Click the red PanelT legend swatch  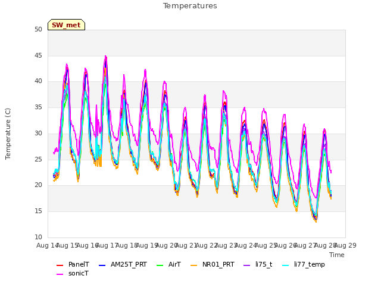click(60, 265)
